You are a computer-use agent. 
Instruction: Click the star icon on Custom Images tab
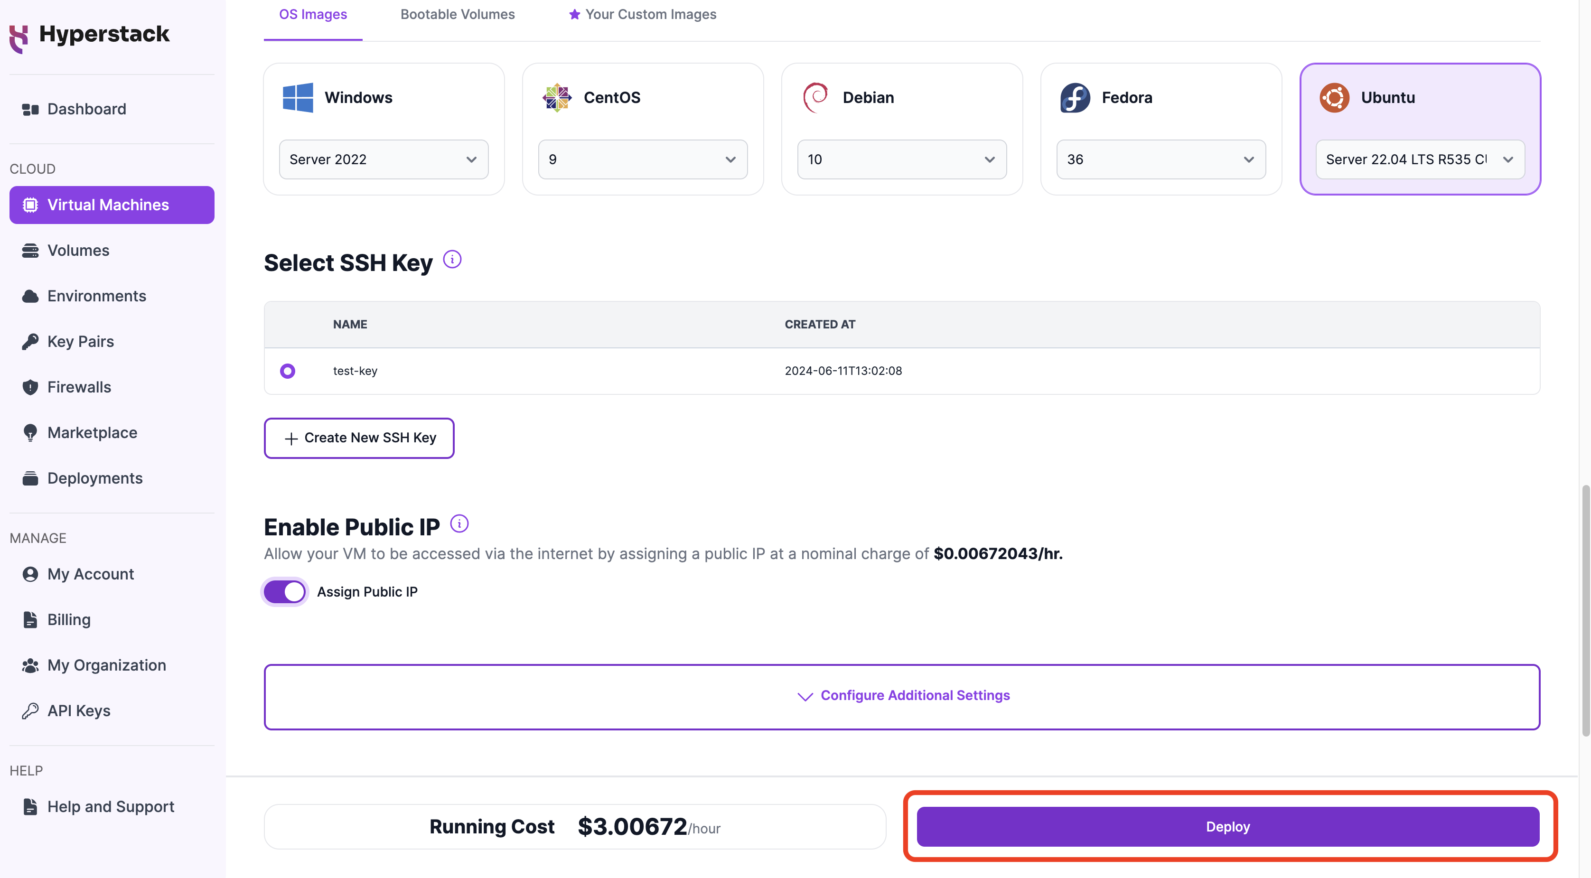(574, 14)
